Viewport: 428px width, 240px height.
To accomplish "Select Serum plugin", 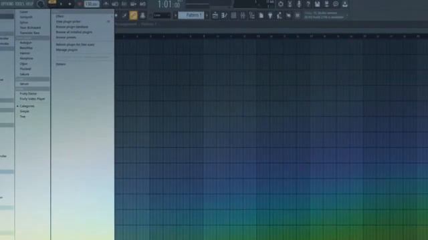I will tap(24, 84).
